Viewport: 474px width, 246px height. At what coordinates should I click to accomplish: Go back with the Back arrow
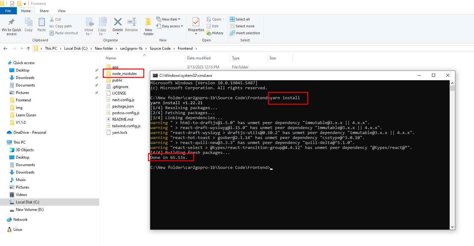tap(5, 49)
